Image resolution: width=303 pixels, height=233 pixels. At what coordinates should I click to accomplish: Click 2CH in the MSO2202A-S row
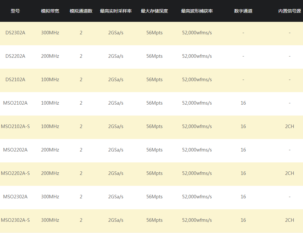click(x=290, y=173)
